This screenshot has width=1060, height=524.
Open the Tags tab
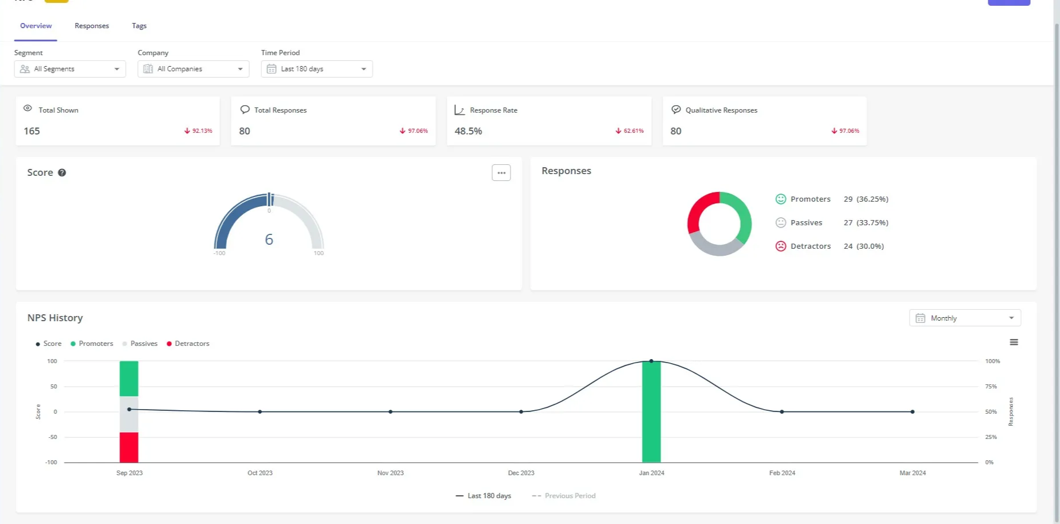[x=139, y=25]
